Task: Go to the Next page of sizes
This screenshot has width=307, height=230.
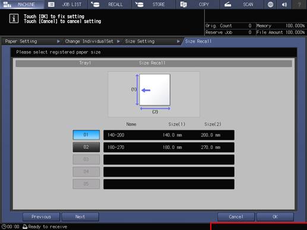Action: point(80,217)
